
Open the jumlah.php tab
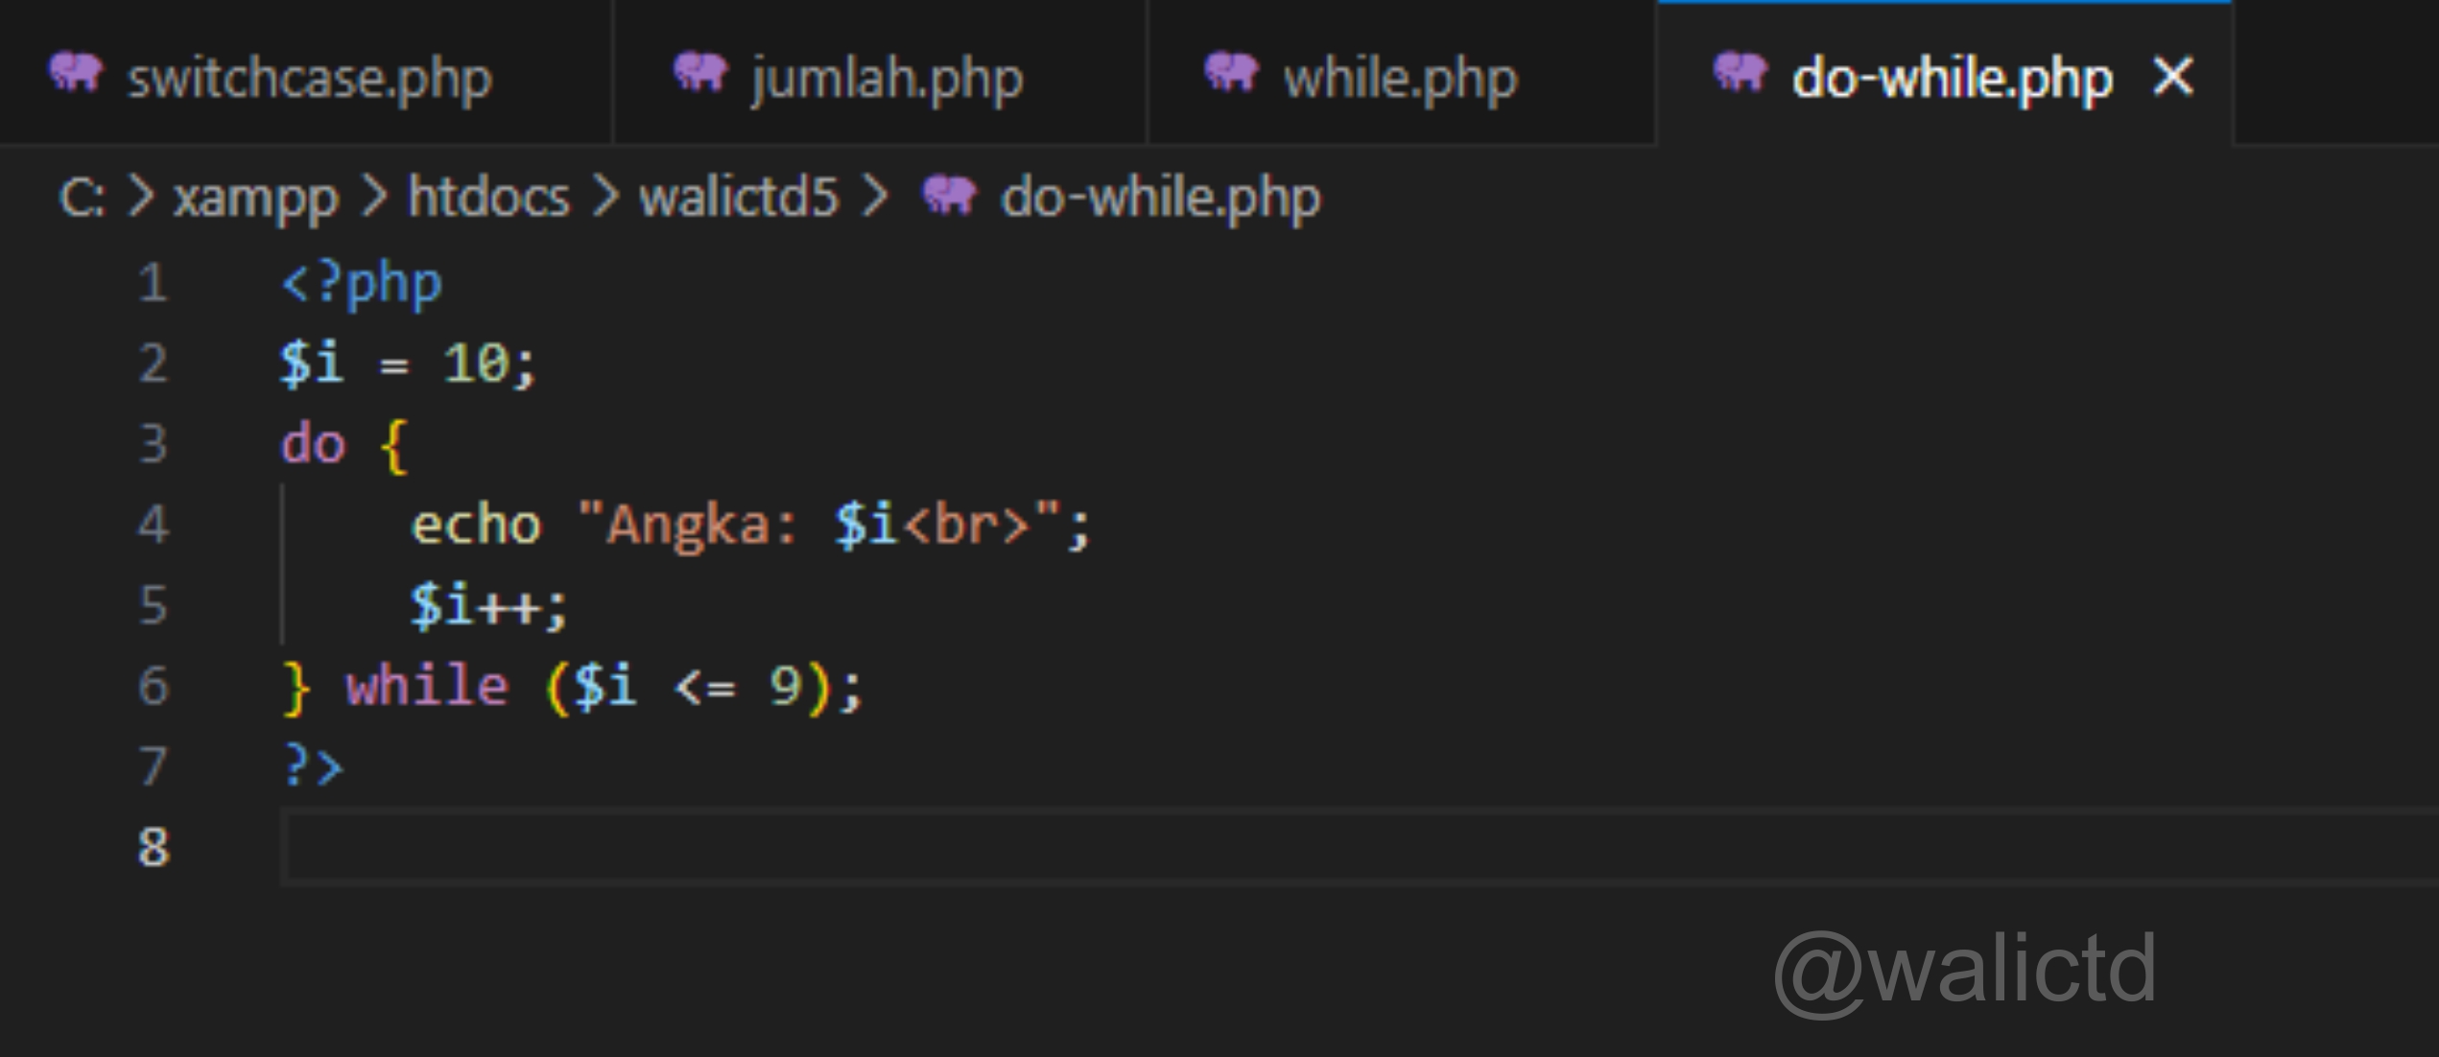[887, 79]
